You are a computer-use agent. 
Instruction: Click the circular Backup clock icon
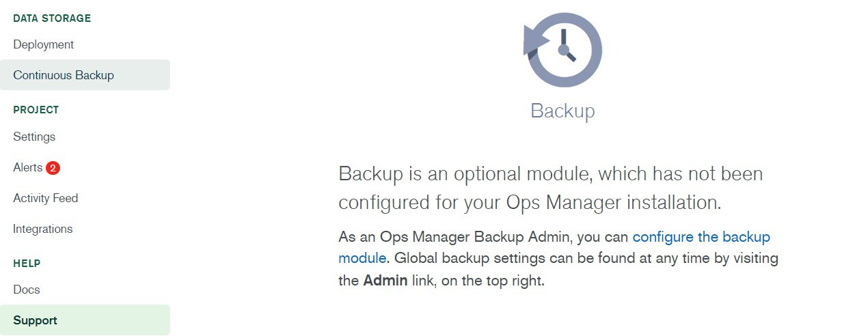click(x=563, y=50)
